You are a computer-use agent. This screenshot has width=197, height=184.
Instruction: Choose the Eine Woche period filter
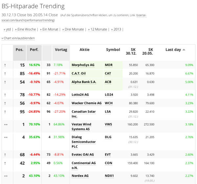click(x=26, y=29)
